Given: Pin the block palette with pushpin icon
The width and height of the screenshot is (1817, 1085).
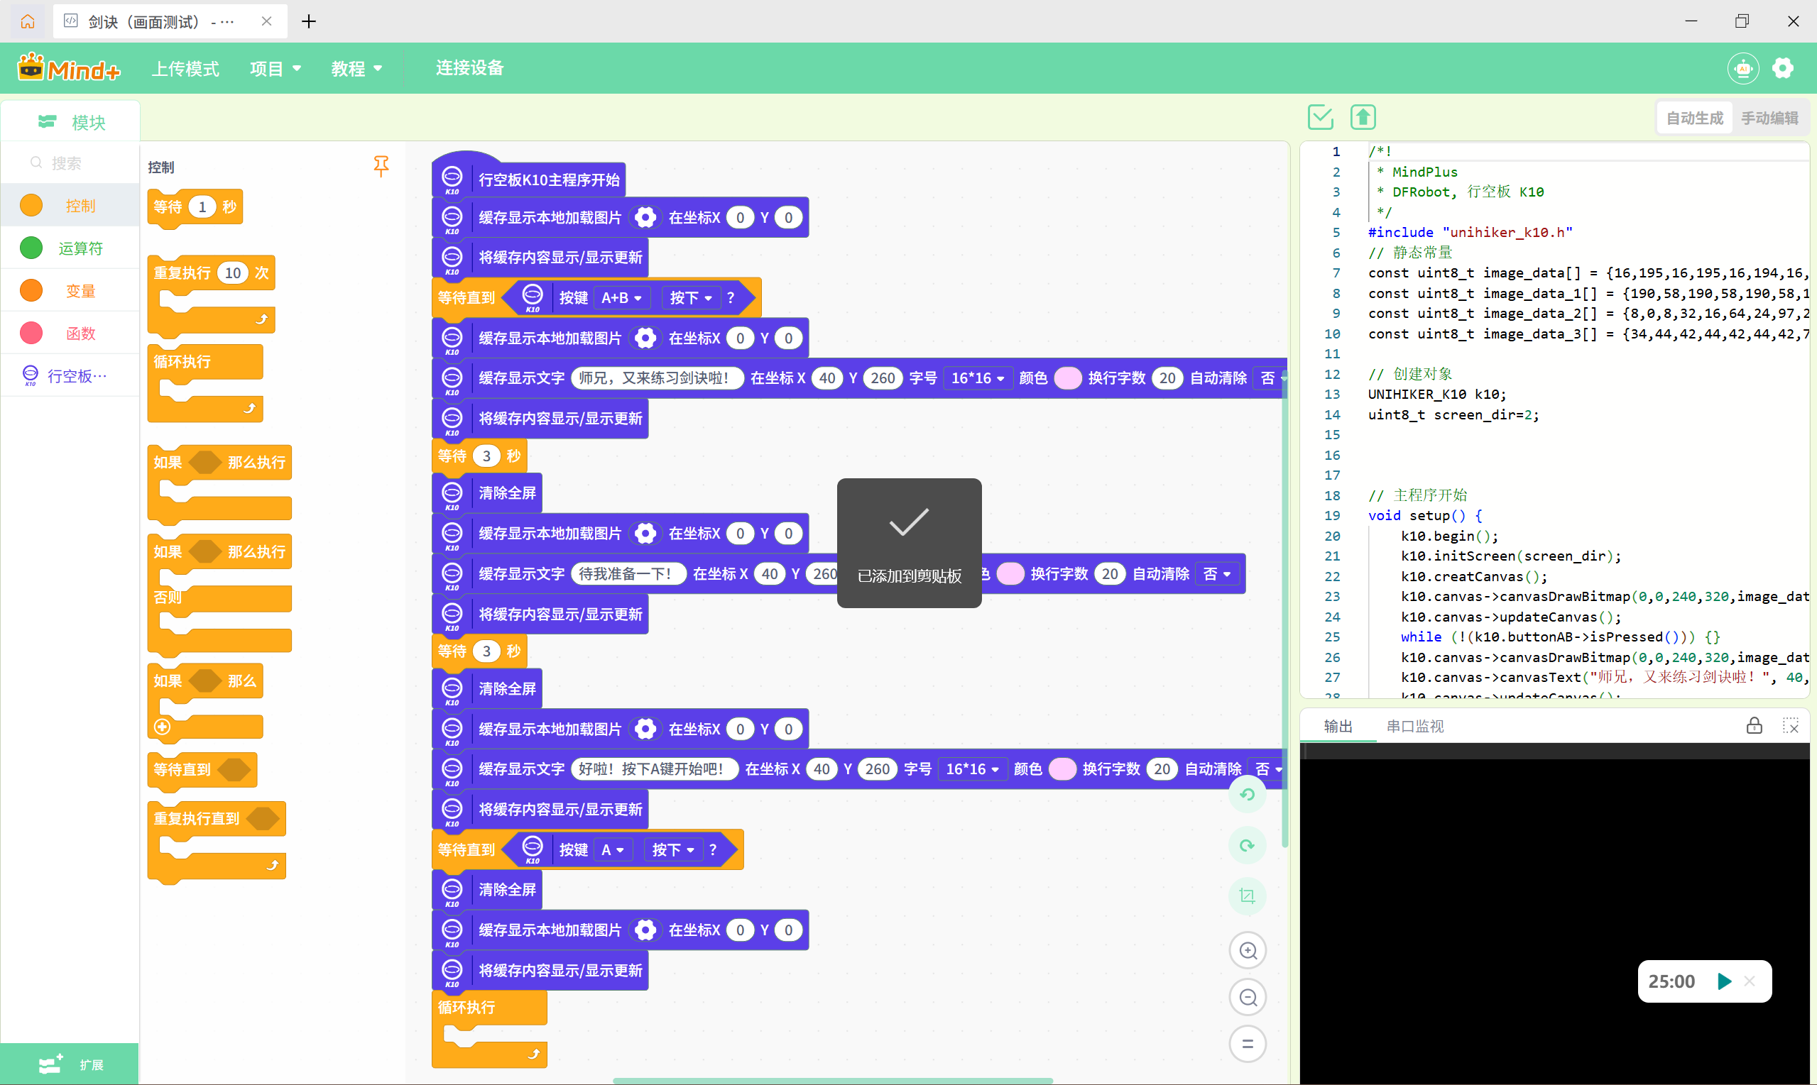Looking at the screenshot, I should 381,166.
